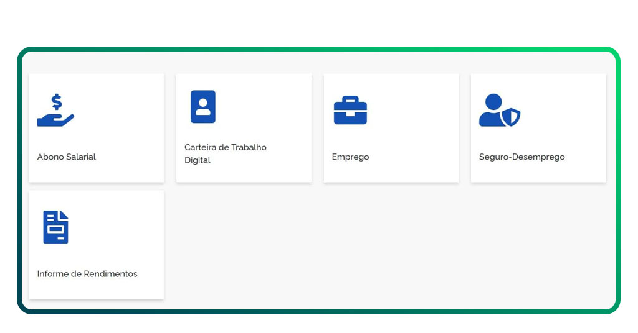The width and height of the screenshot is (638, 333).
Task: Click the ID badge icon for Carteira de Trabalho
Action: (x=202, y=107)
